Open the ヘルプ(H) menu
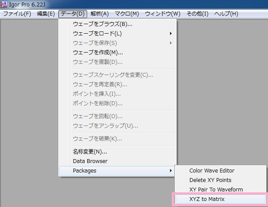The image size is (268, 207). pyautogui.click(x=226, y=14)
